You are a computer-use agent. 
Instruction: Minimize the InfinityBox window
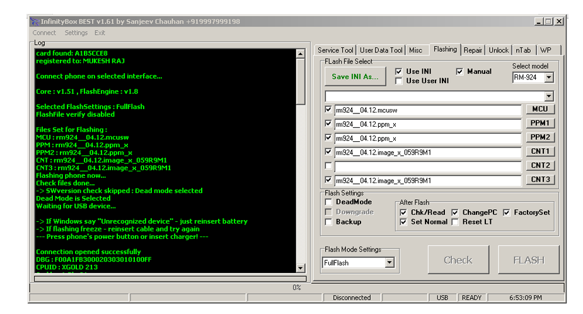(539, 21)
